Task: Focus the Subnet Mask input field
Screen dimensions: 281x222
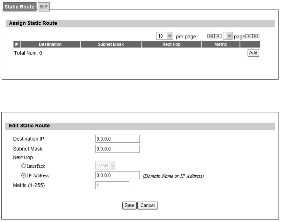Action: [118, 149]
